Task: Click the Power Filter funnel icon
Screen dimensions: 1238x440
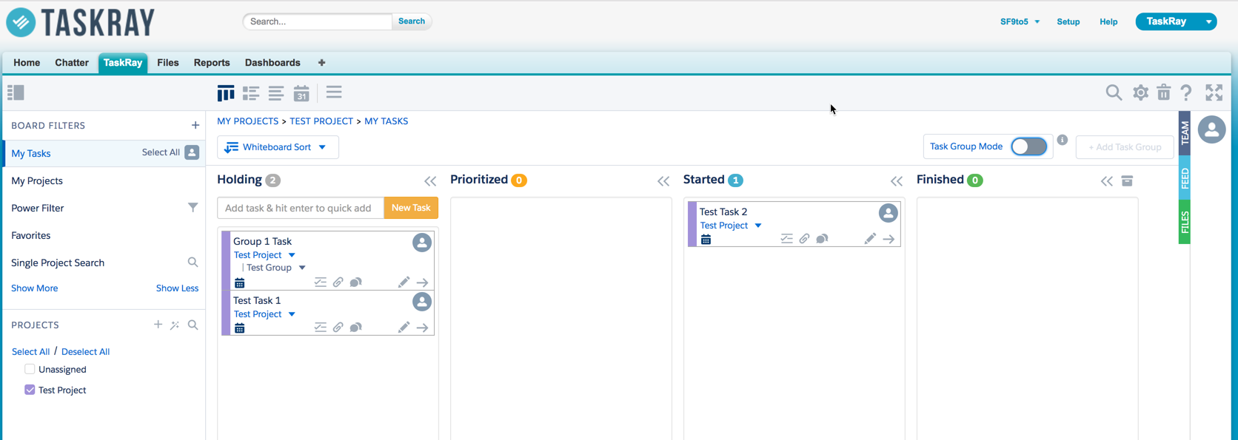Action: pyautogui.click(x=193, y=208)
